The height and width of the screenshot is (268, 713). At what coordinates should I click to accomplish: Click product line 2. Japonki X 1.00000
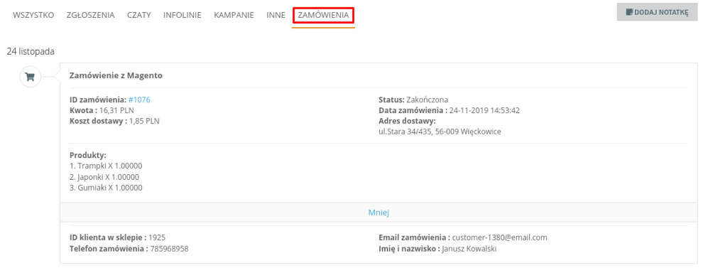104,177
